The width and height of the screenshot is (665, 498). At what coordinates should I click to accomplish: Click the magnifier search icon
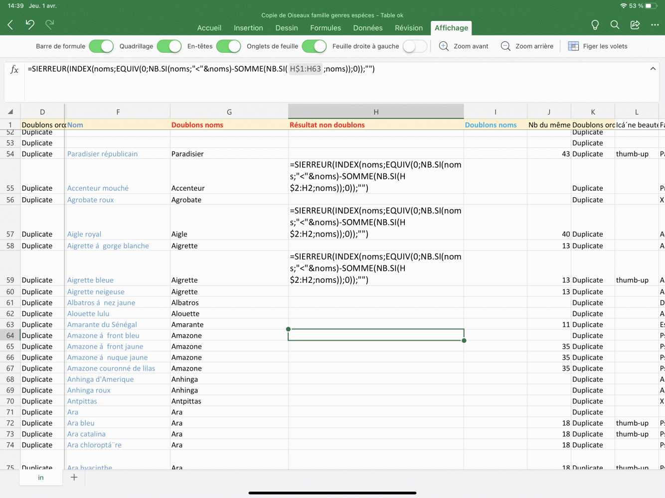tap(615, 25)
